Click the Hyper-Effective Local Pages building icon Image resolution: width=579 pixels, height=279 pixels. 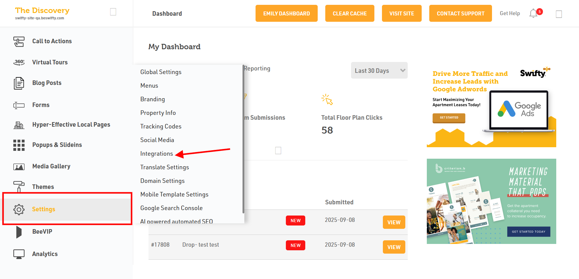pos(19,125)
